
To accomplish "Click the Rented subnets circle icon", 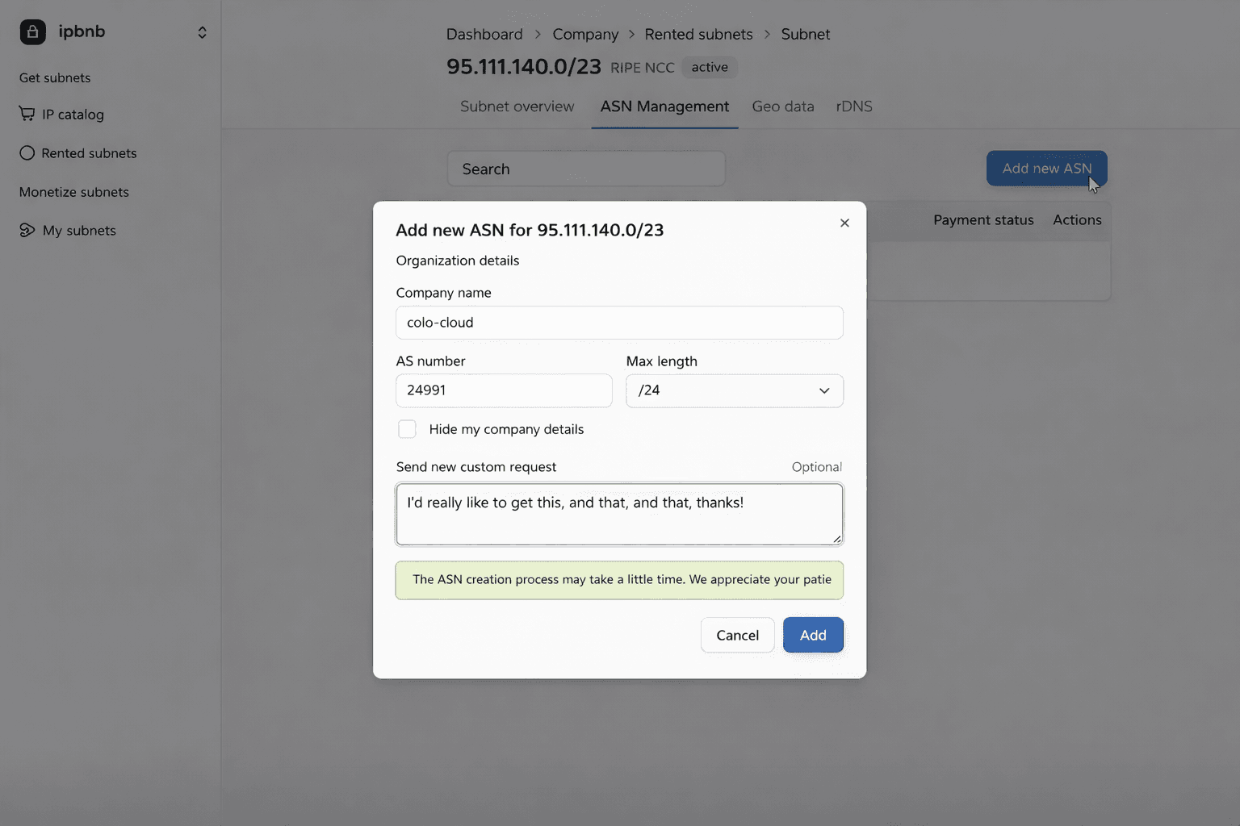I will point(27,152).
